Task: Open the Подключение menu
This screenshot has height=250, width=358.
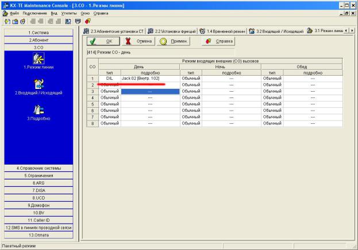Action: (x=34, y=13)
